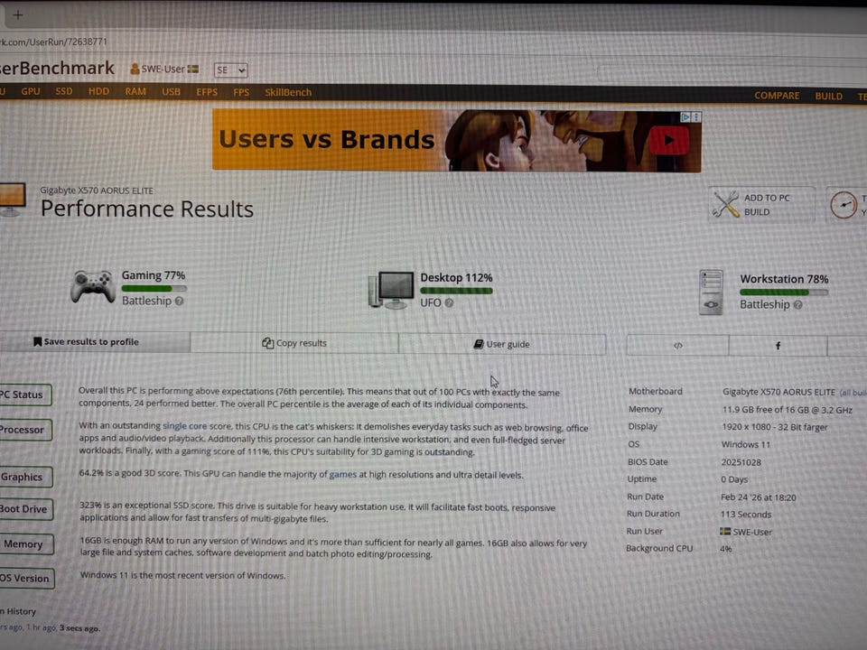
Task: Open the SkillBench menu tab
Action: point(288,92)
